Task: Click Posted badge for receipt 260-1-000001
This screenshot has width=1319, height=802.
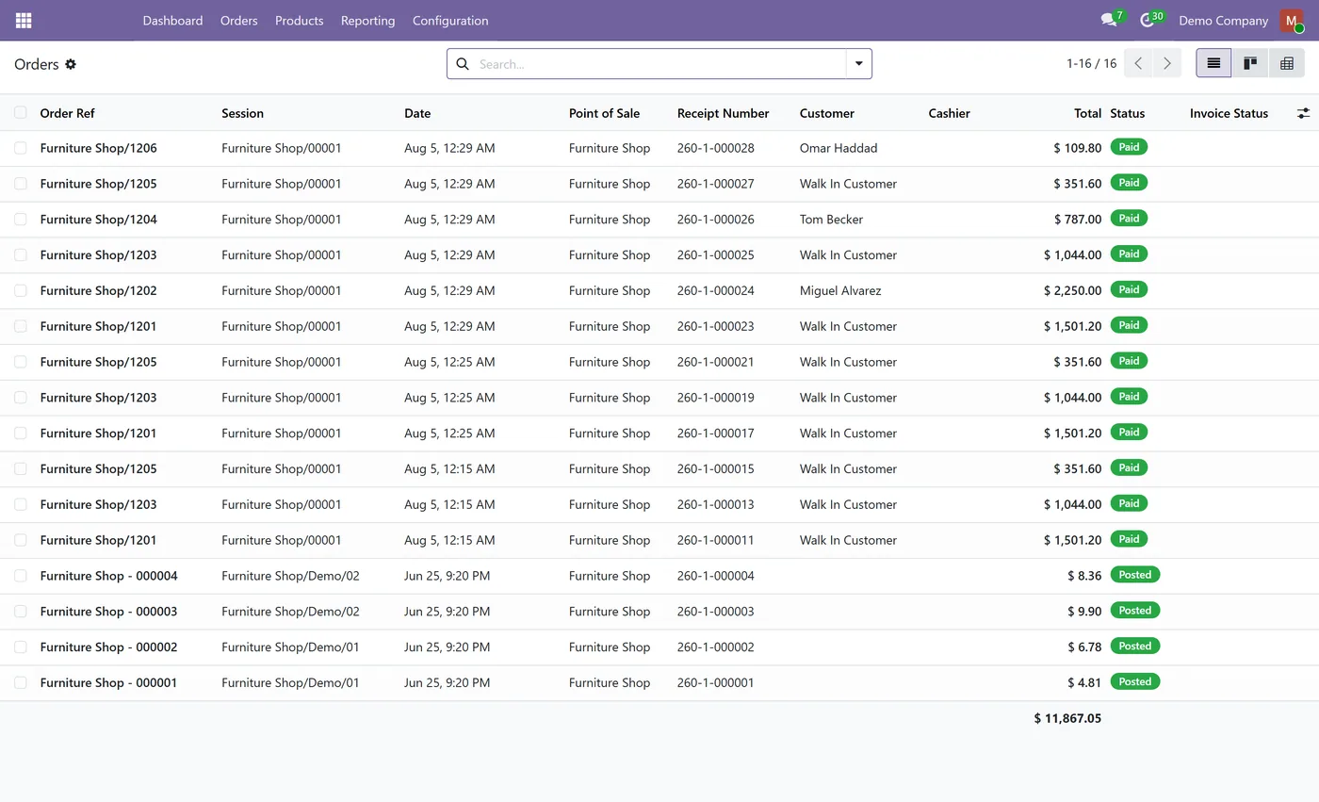Action: coord(1134,681)
